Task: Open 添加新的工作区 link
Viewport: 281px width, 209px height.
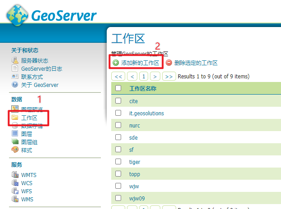Action: pos(140,63)
